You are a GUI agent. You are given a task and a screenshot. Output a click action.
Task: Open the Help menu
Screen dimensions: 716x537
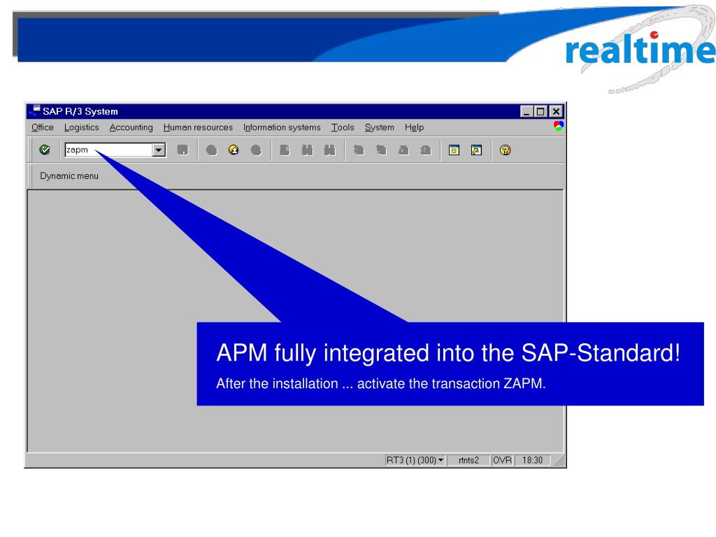[x=414, y=127]
